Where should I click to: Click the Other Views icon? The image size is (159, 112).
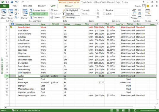[31, 17]
